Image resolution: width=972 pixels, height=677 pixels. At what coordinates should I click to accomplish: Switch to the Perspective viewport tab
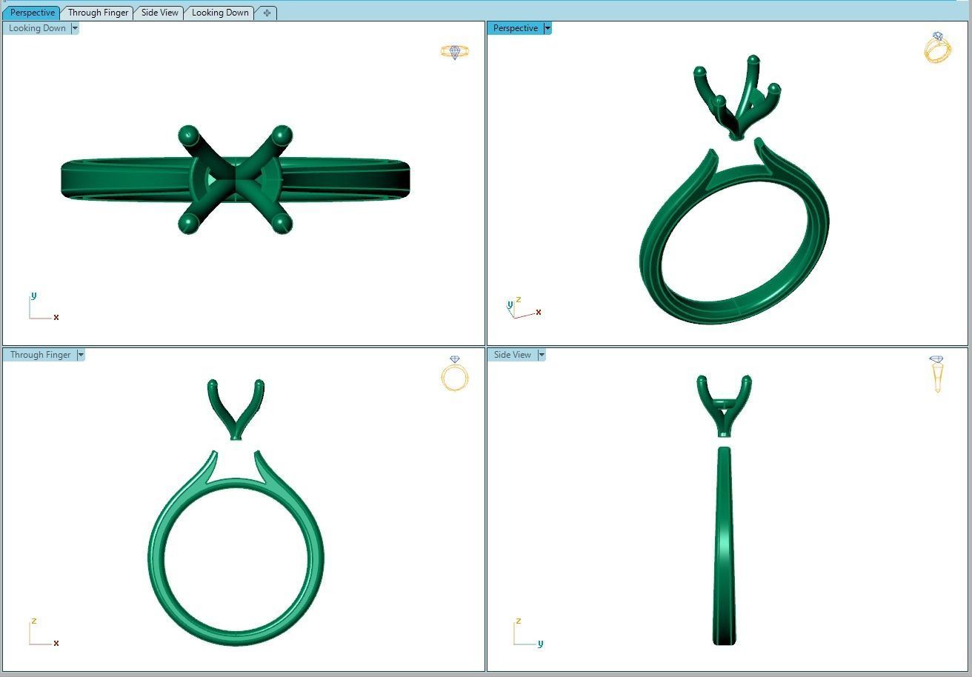coord(33,13)
